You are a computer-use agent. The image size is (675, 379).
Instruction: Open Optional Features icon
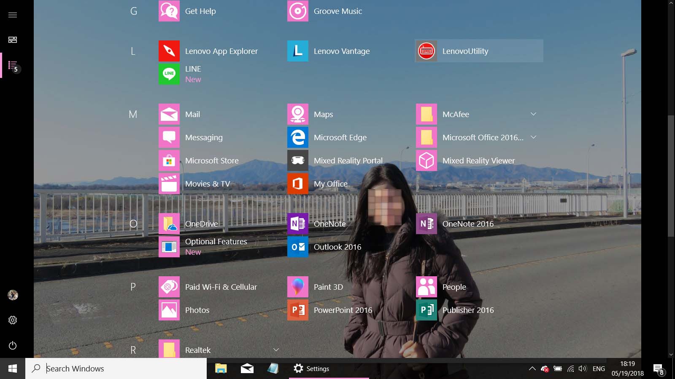pos(169,247)
